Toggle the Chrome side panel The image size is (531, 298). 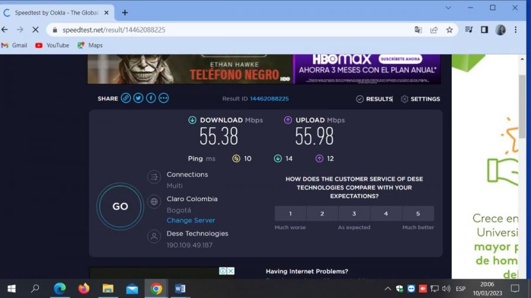(484, 30)
